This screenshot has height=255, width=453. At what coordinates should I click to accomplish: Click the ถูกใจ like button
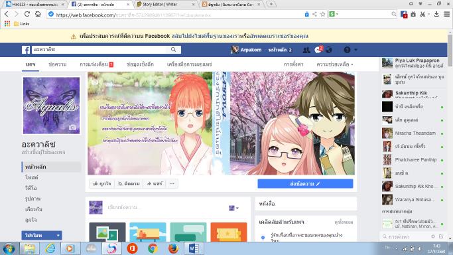tap(102, 183)
